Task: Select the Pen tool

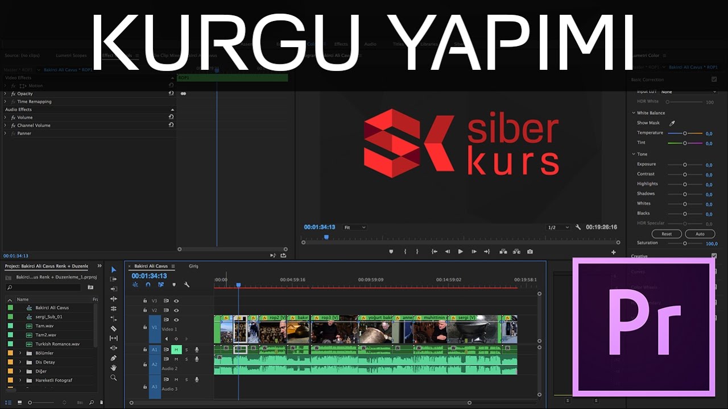Action: tap(114, 358)
